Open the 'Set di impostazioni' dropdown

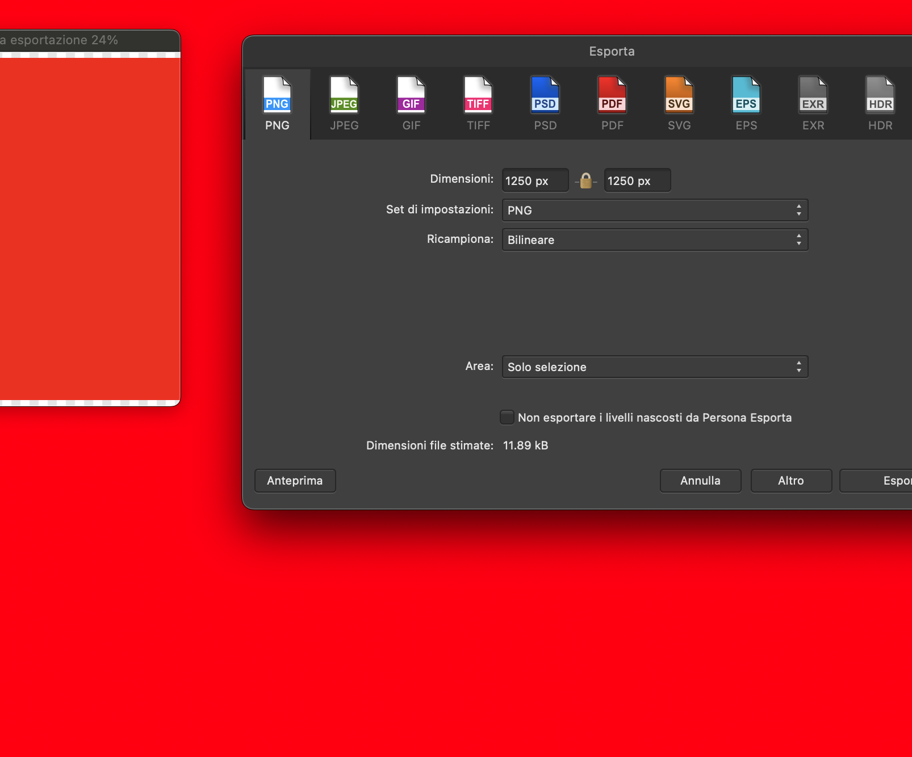click(654, 210)
